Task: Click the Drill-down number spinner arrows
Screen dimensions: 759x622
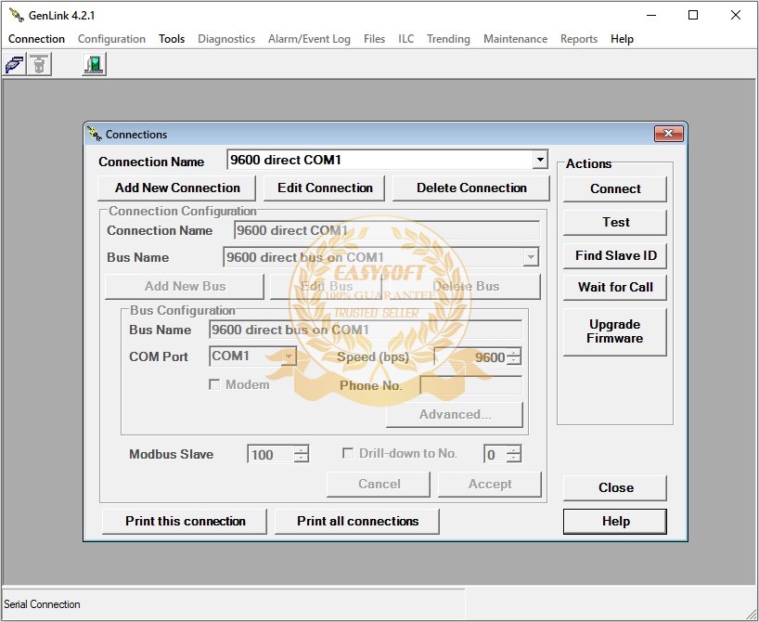Action: 514,454
